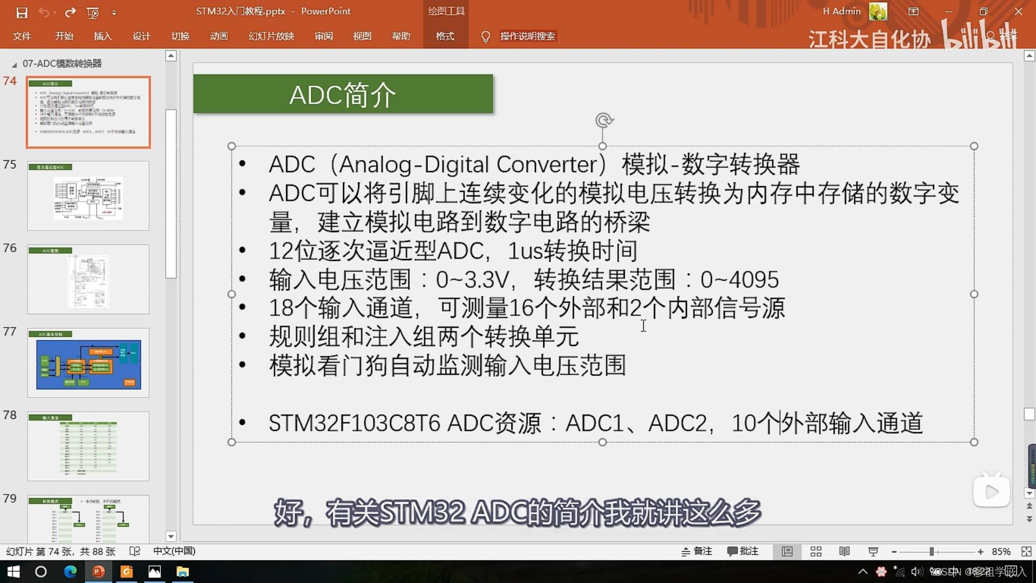The width and height of the screenshot is (1036, 583).
Task: Start slideshow icon in status bar
Action: point(873,551)
